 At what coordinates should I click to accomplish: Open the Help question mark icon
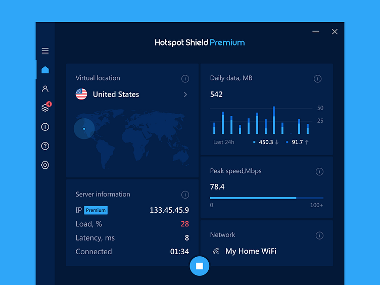(x=45, y=146)
